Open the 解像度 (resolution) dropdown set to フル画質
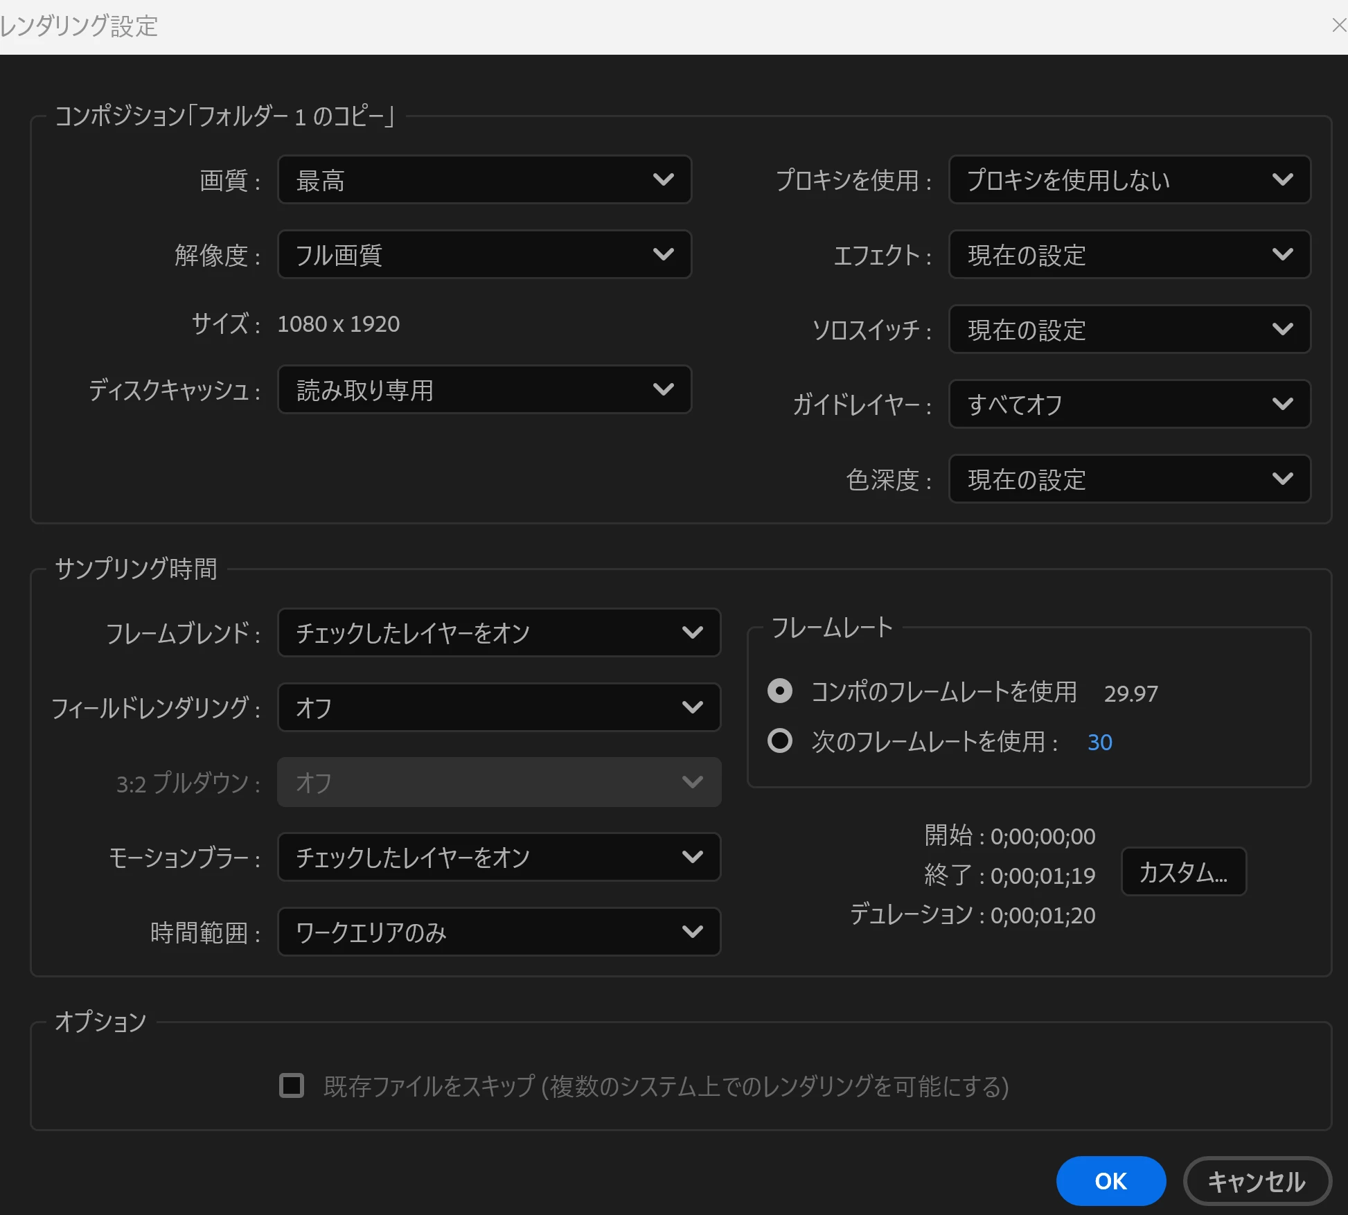Viewport: 1348px width, 1215px height. click(484, 255)
